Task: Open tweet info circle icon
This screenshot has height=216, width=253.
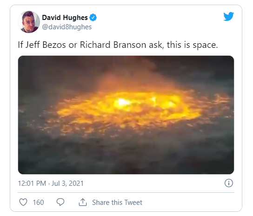Action: point(229,183)
